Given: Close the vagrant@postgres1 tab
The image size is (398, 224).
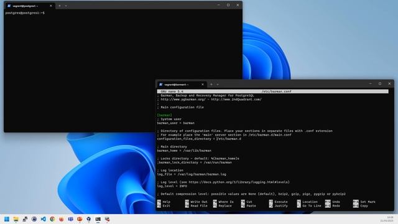Looking at the screenshot, I should [x=51, y=6].
